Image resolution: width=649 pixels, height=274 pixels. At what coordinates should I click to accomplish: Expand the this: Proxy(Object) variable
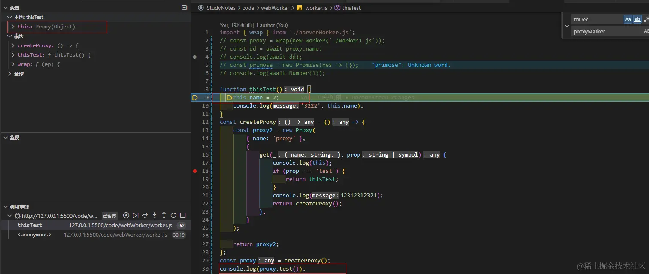[13, 27]
